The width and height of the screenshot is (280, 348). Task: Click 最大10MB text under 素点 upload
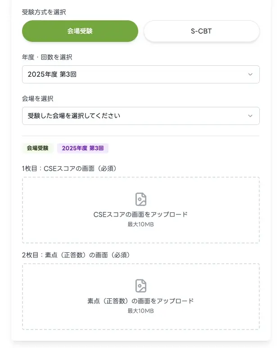(x=140, y=311)
